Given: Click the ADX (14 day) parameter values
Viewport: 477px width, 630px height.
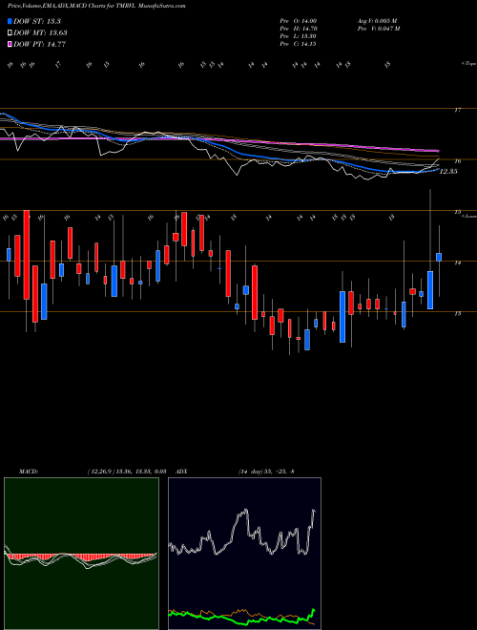Looking at the screenshot, I should [x=266, y=472].
